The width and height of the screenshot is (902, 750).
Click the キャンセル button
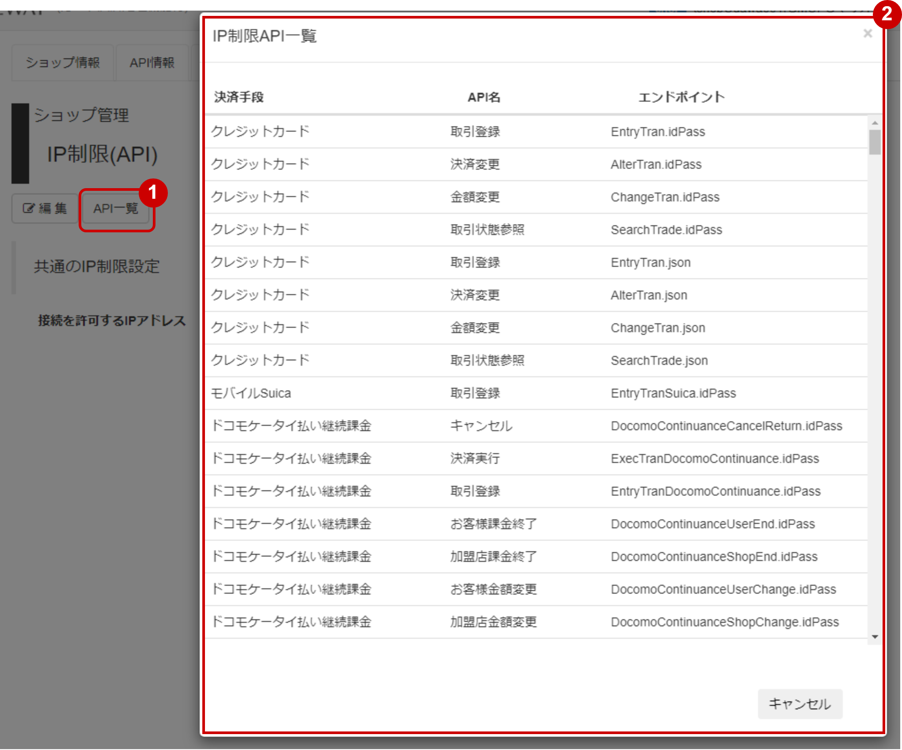[x=799, y=703]
